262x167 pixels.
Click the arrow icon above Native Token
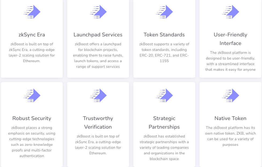[x=230, y=95]
